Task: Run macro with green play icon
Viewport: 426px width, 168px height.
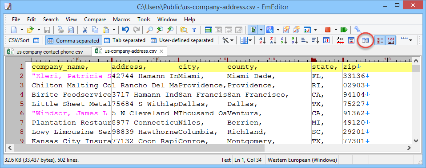Action: [x=344, y=30]
